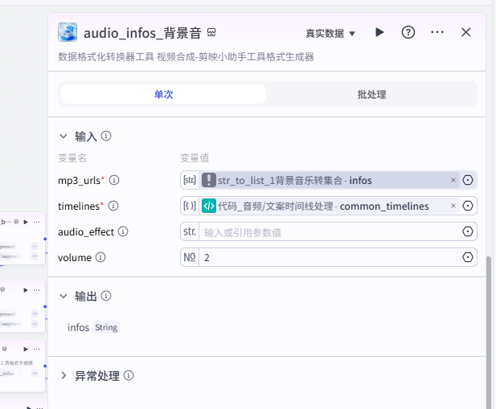Open variable selector for volume
The height and width of the screenshot is (409, 496).
click(468, 257)
